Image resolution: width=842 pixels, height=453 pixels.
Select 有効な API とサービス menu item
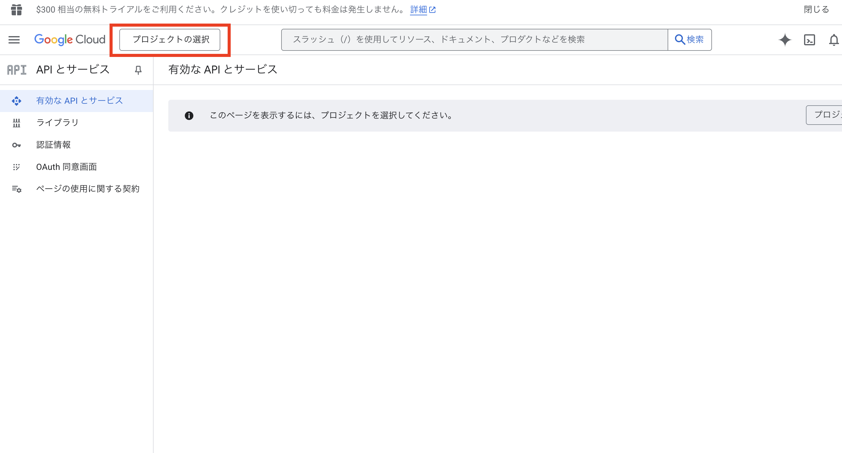point(80,101)
